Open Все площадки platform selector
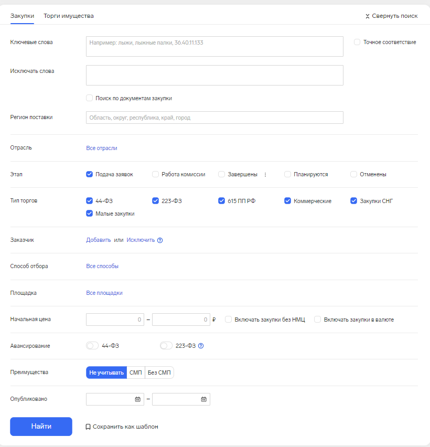This screenshot has height=447, width=430. coord(104,293)
